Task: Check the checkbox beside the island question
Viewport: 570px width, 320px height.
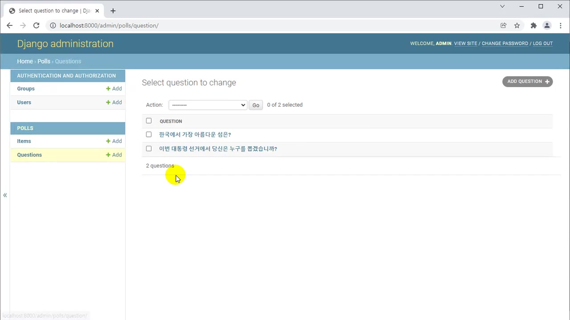Action: coord(149,134)
